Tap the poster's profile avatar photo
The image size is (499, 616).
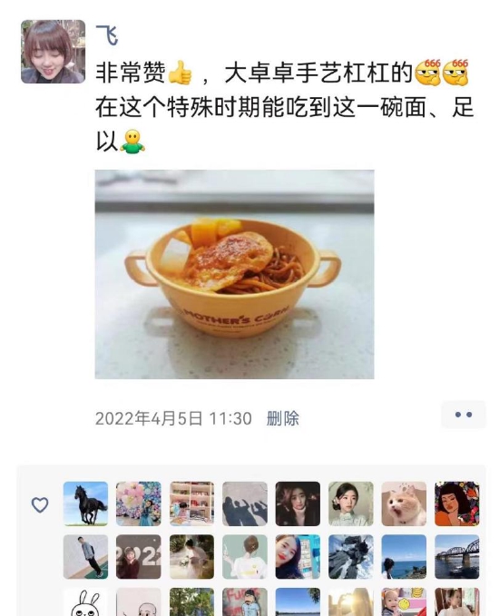click(53, 52)
